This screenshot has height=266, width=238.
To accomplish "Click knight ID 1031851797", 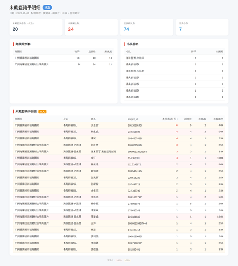I will 135,197.
